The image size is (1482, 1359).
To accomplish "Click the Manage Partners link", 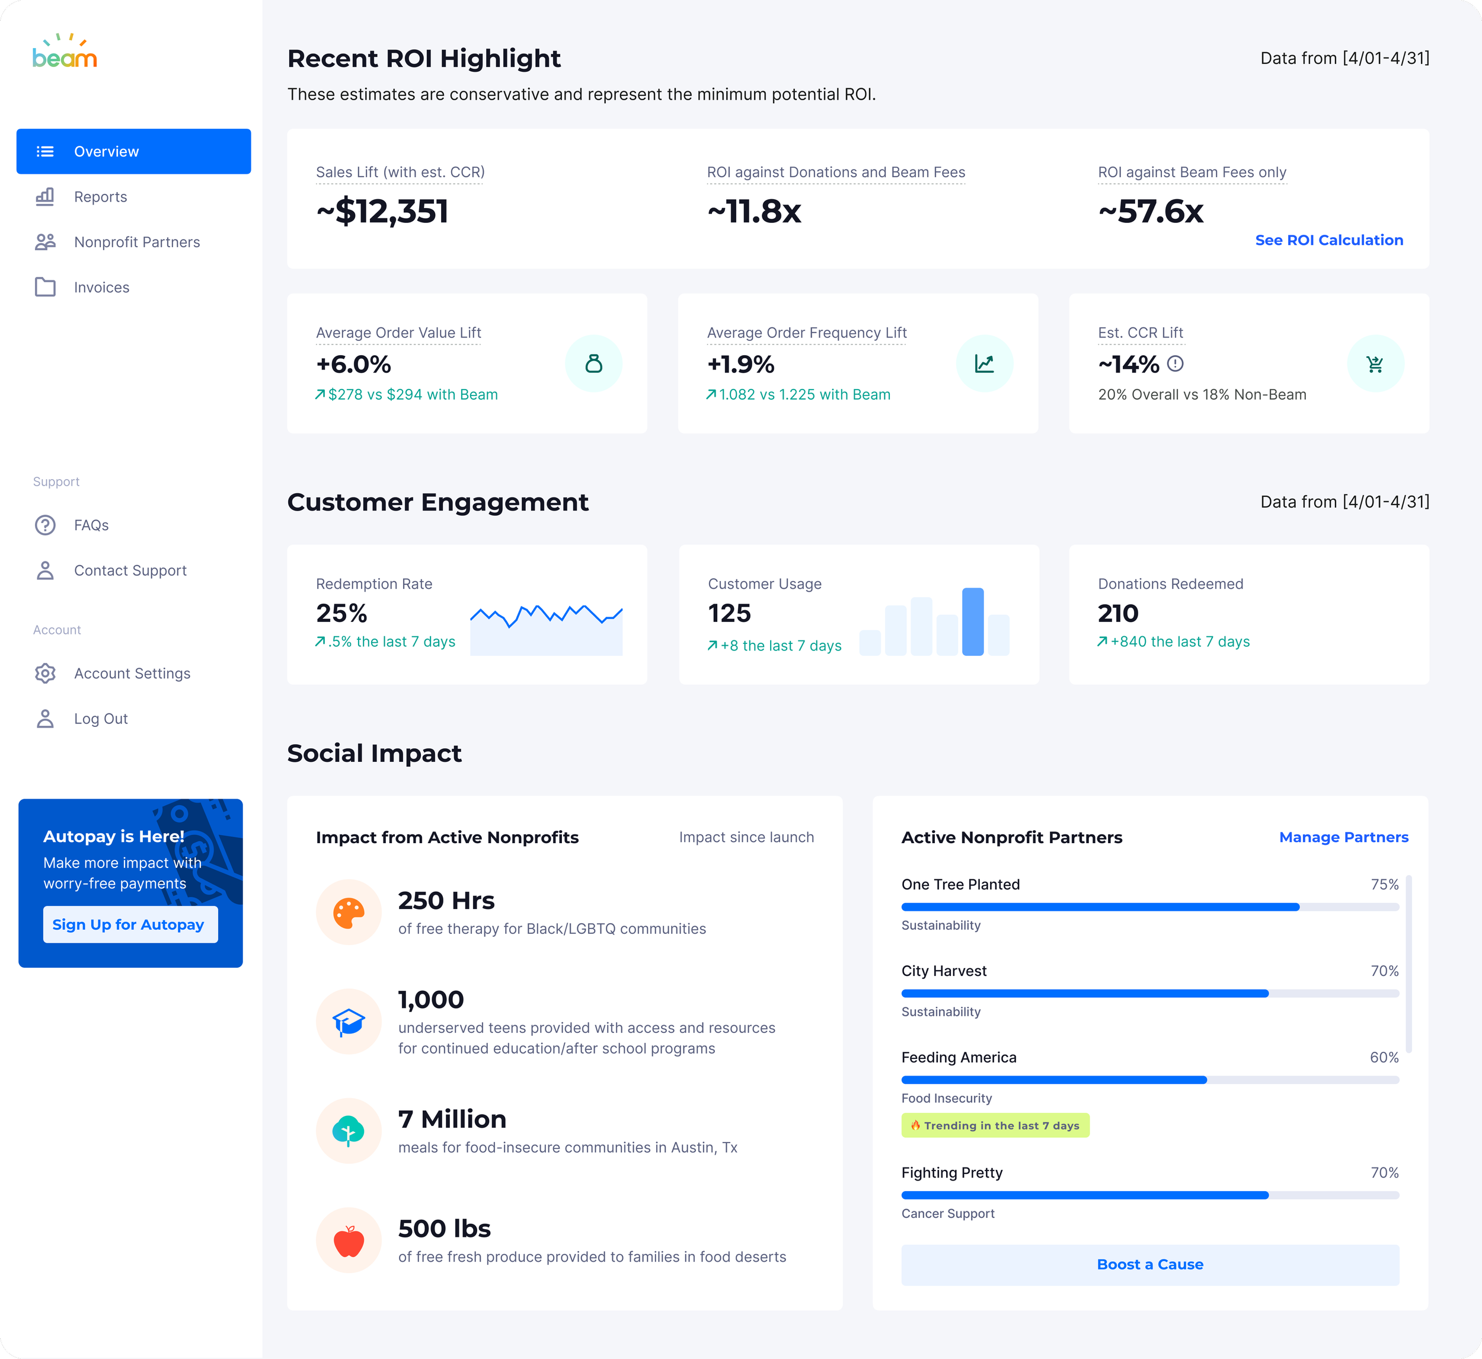I will pos(1343,837).
